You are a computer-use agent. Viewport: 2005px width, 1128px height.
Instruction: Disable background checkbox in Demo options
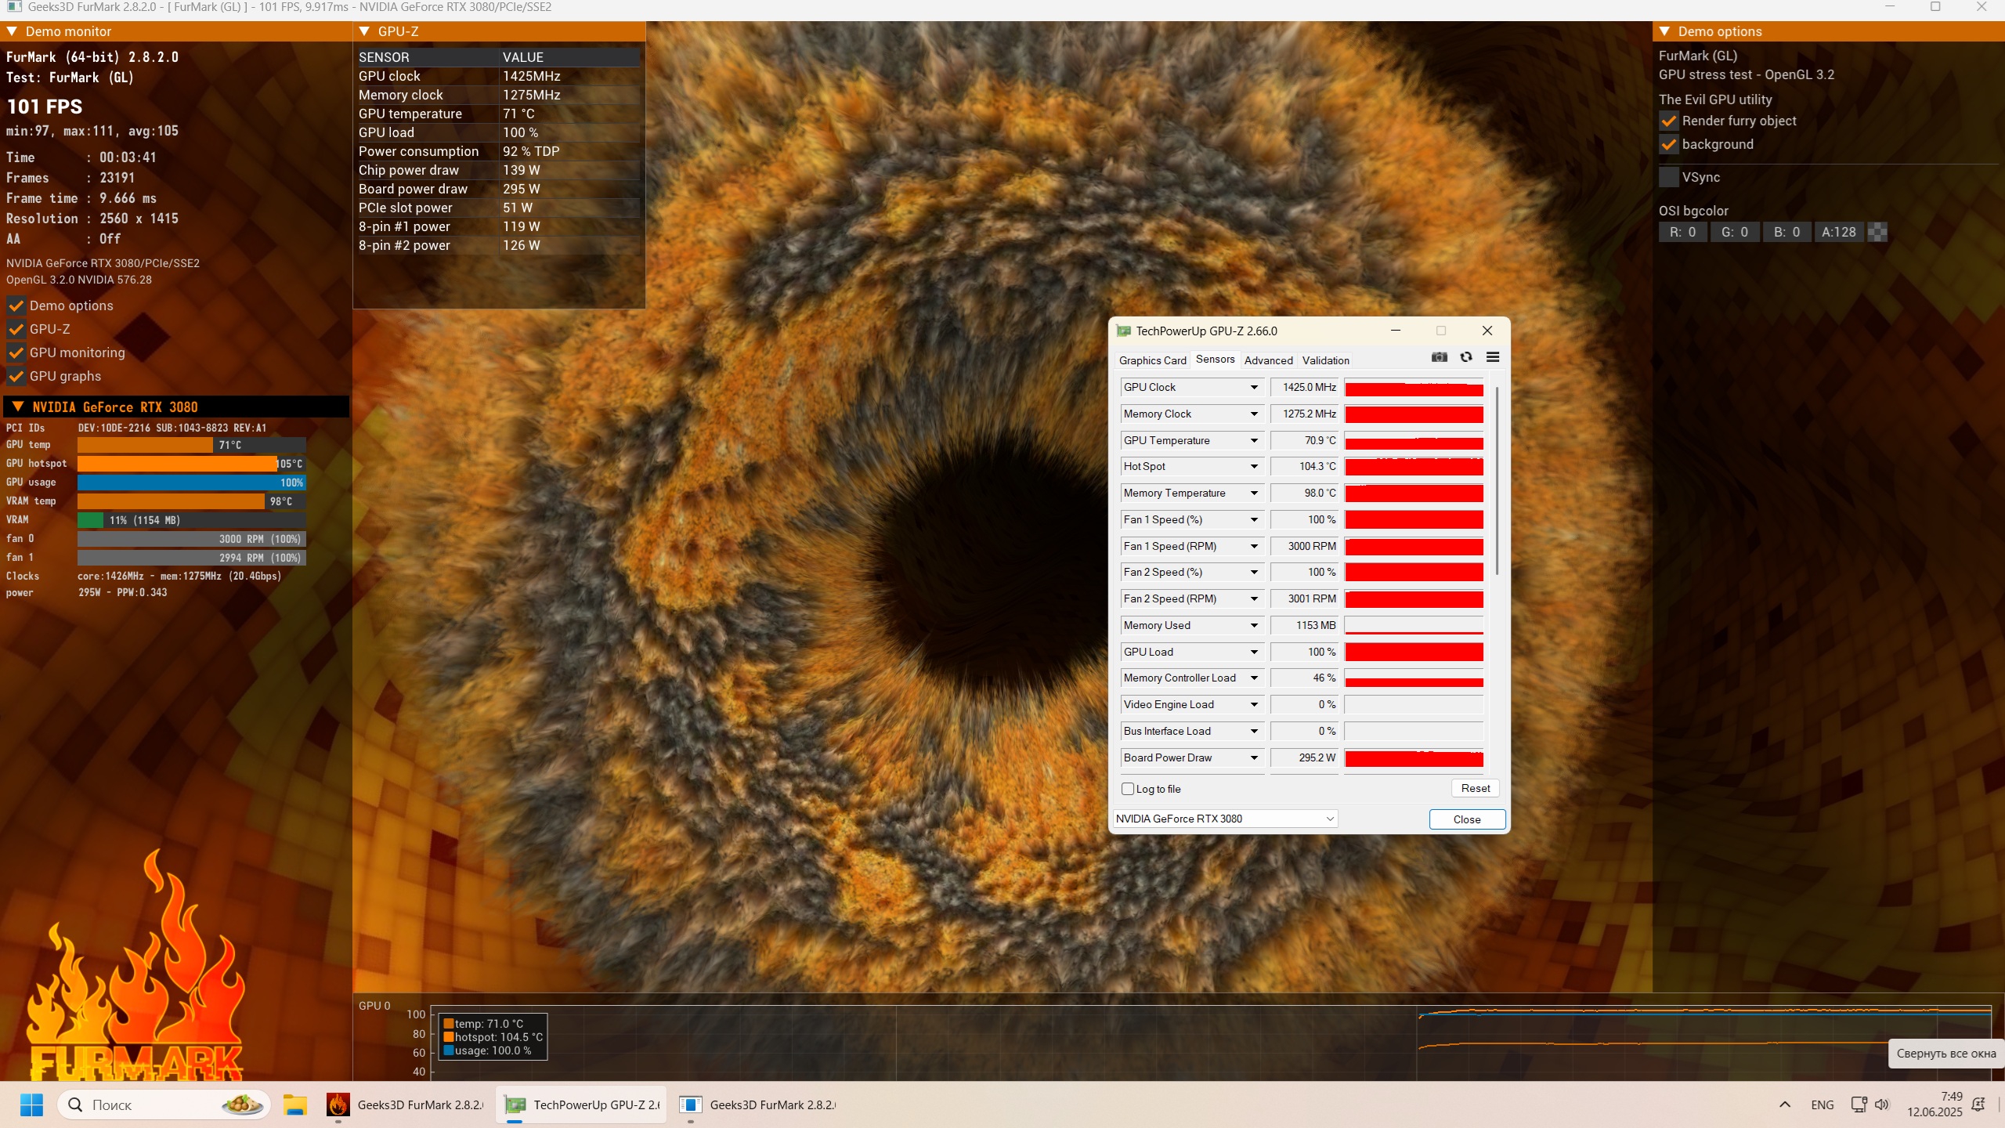coord(1669,144)
